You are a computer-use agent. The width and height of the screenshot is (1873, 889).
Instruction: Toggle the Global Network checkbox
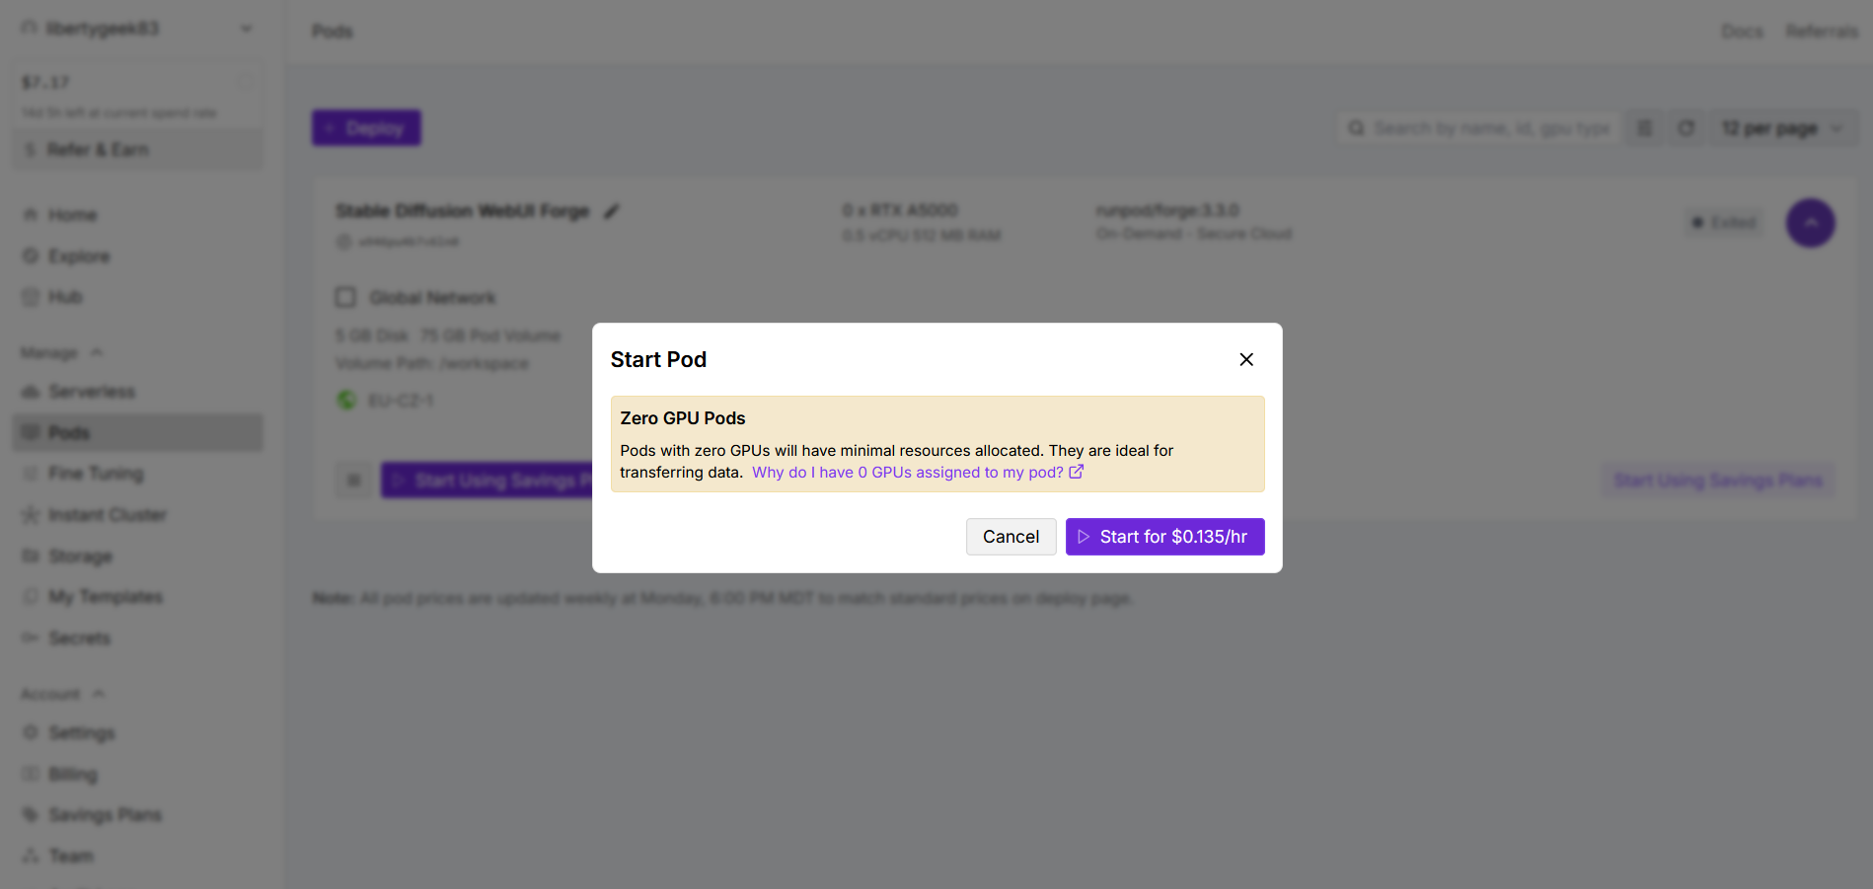point(345,297)
